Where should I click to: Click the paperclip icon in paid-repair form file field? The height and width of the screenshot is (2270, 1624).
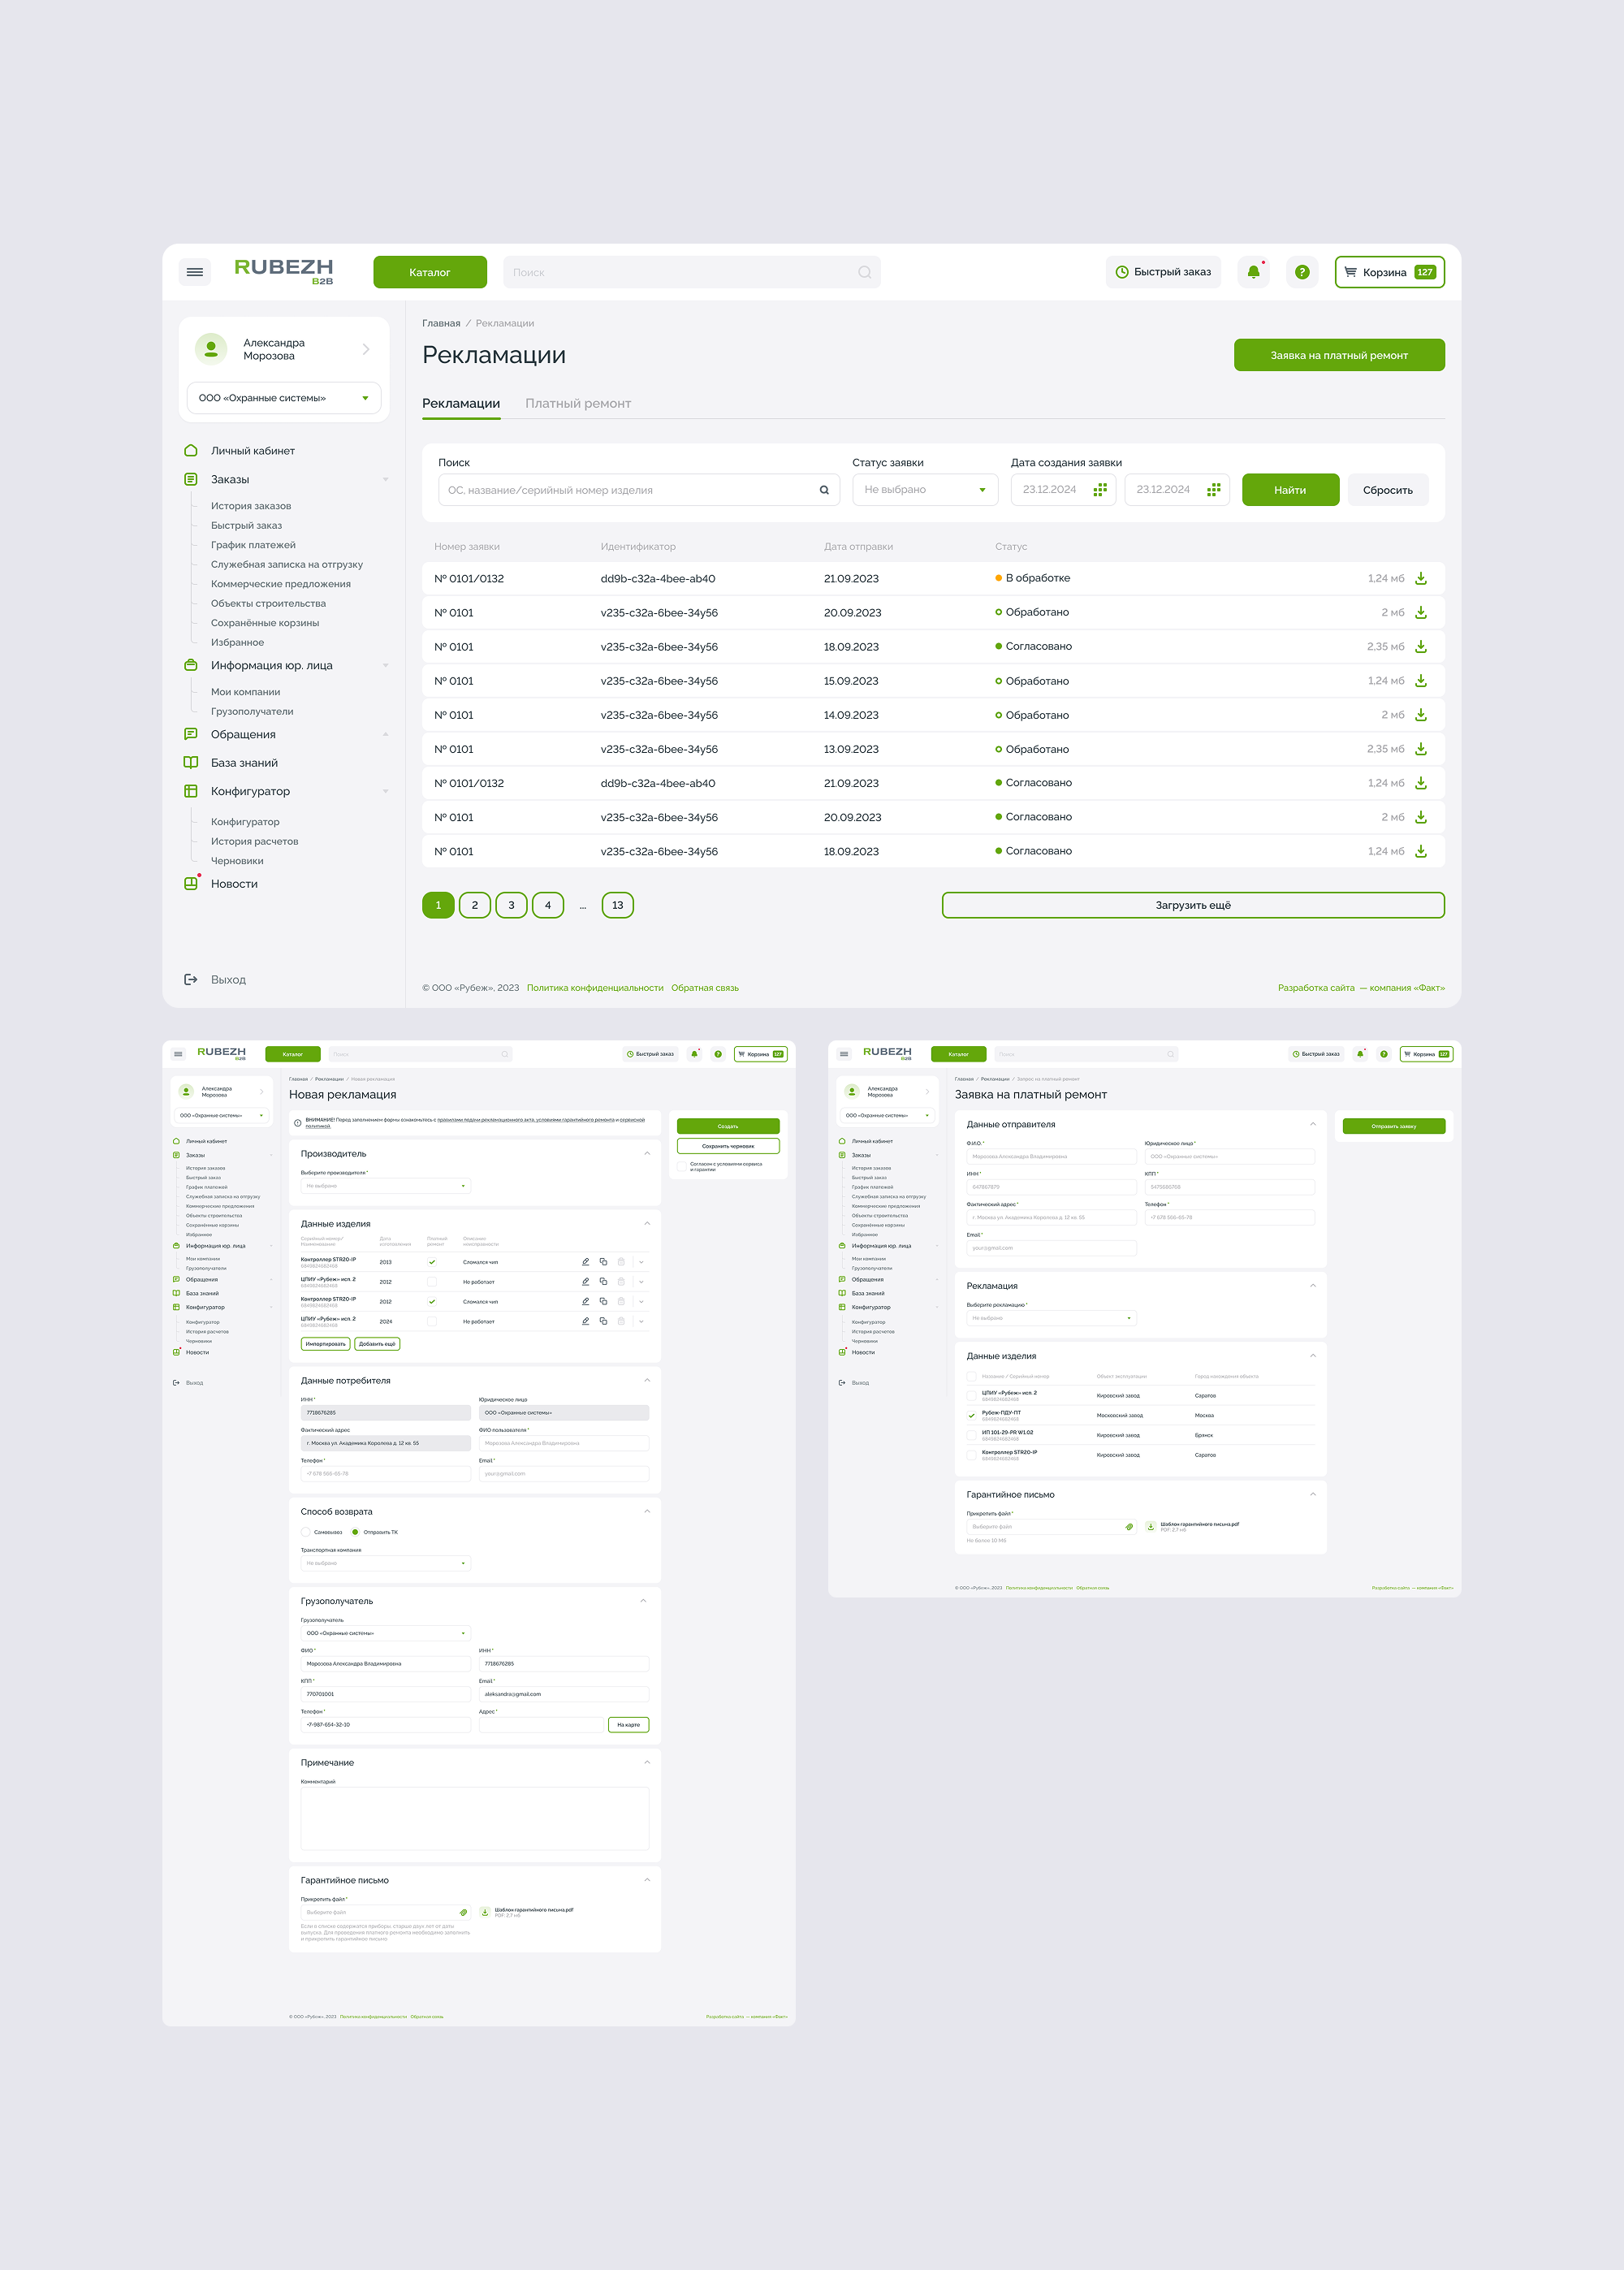1129,1527
